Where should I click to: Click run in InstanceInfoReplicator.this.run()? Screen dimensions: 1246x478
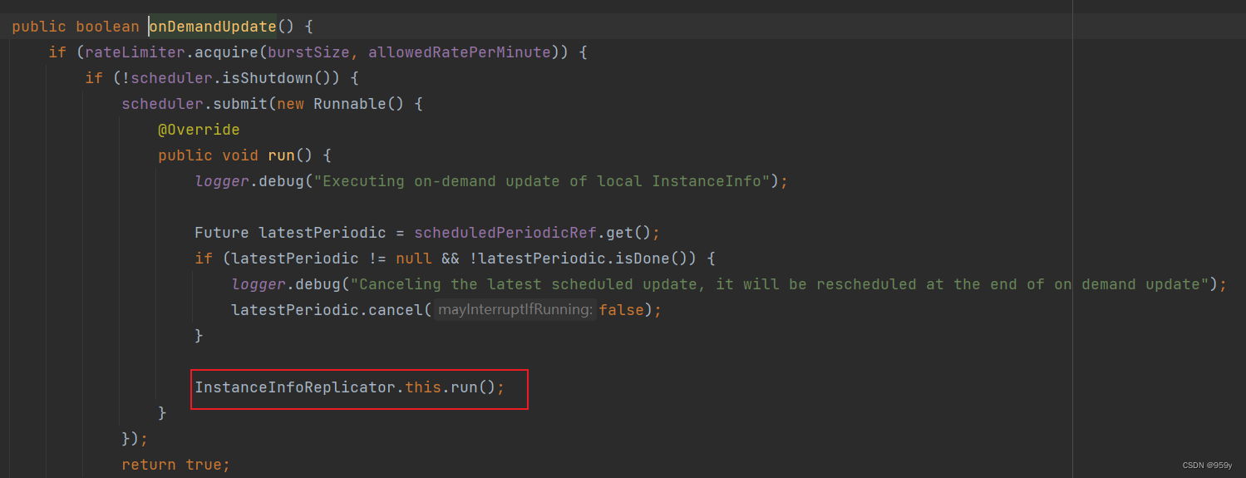pyautogui.click(x=464, y=387)
